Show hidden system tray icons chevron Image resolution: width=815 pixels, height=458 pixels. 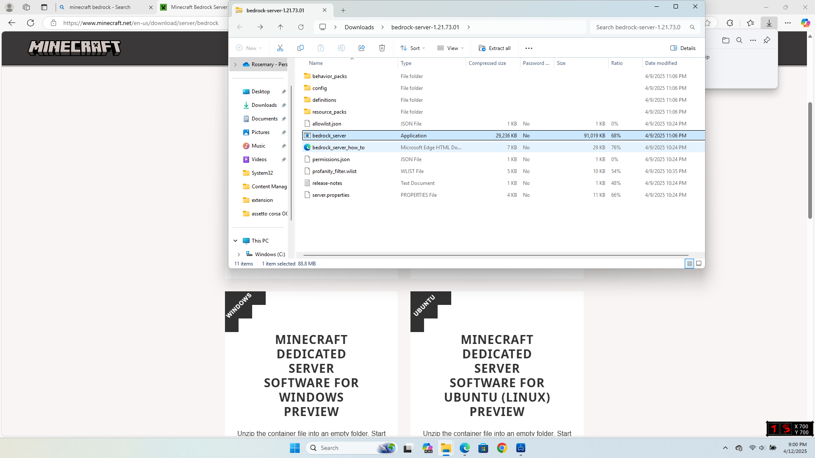pyautogui.click(x=725, y=448)
